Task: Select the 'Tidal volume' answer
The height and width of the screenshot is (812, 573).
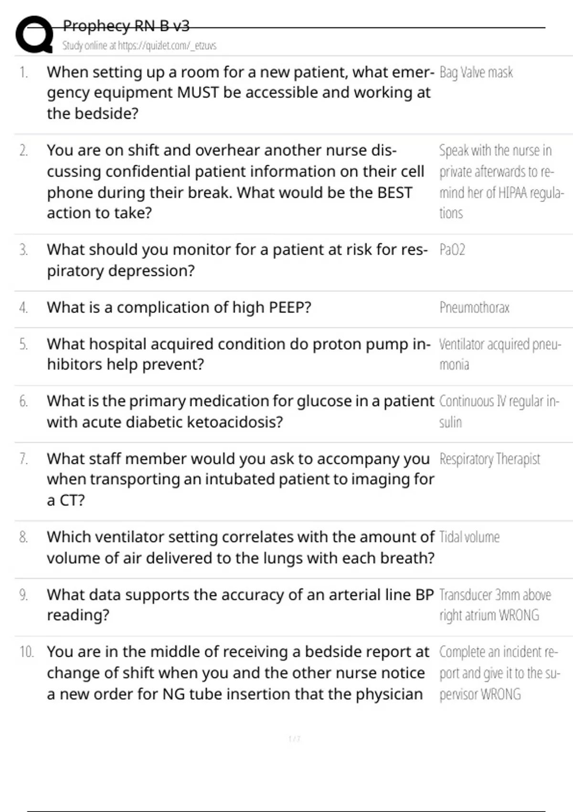Action: [469, 537]
